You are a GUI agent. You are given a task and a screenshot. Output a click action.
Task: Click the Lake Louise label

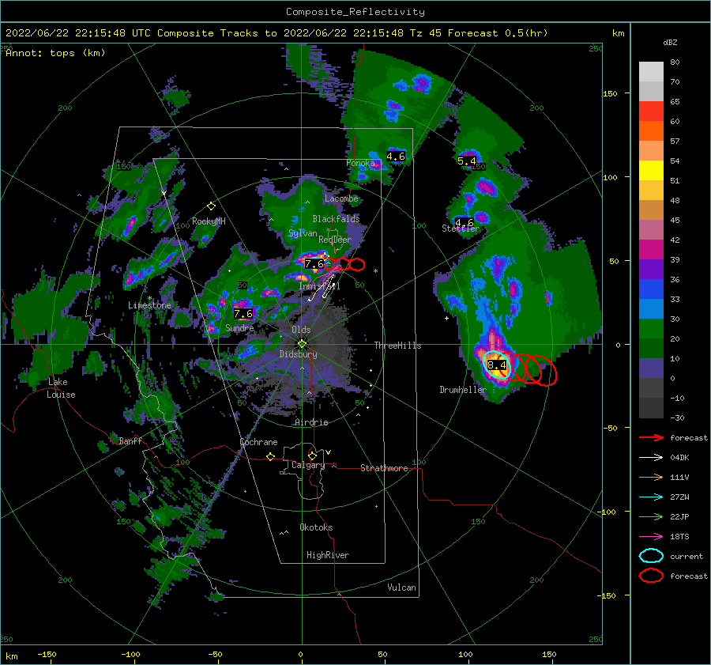click(61, 388)
